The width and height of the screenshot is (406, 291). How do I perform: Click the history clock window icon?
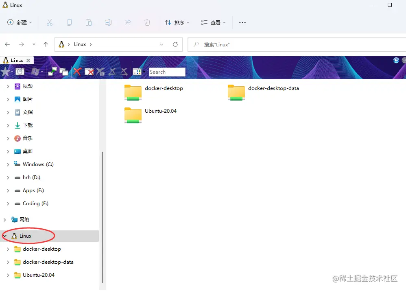click(20, 72)
